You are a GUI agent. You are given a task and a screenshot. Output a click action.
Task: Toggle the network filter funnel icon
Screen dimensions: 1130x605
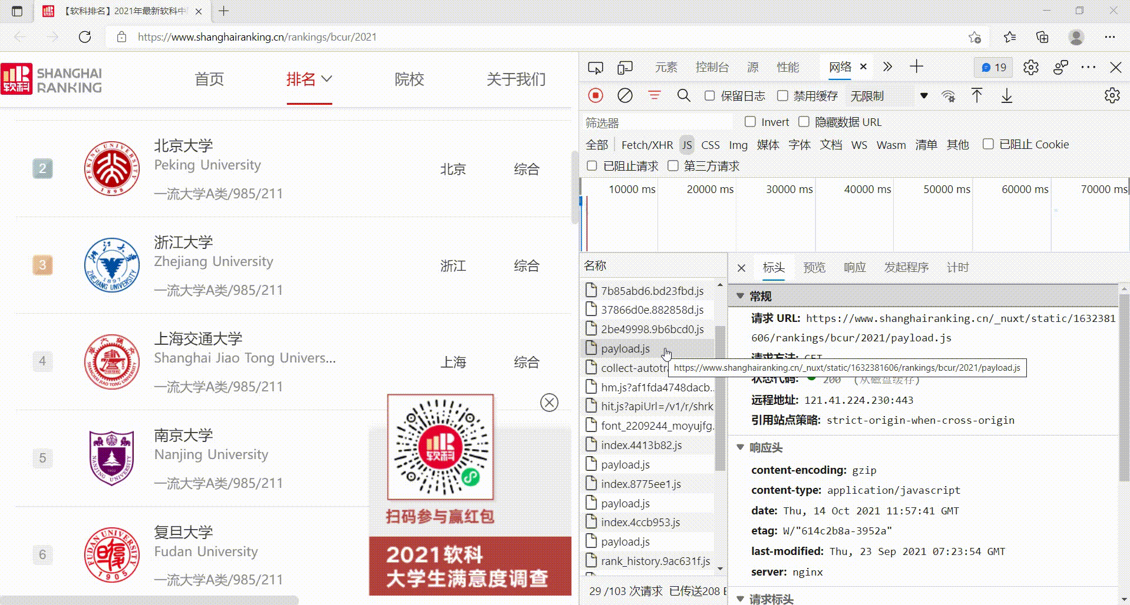coord(654,95)
